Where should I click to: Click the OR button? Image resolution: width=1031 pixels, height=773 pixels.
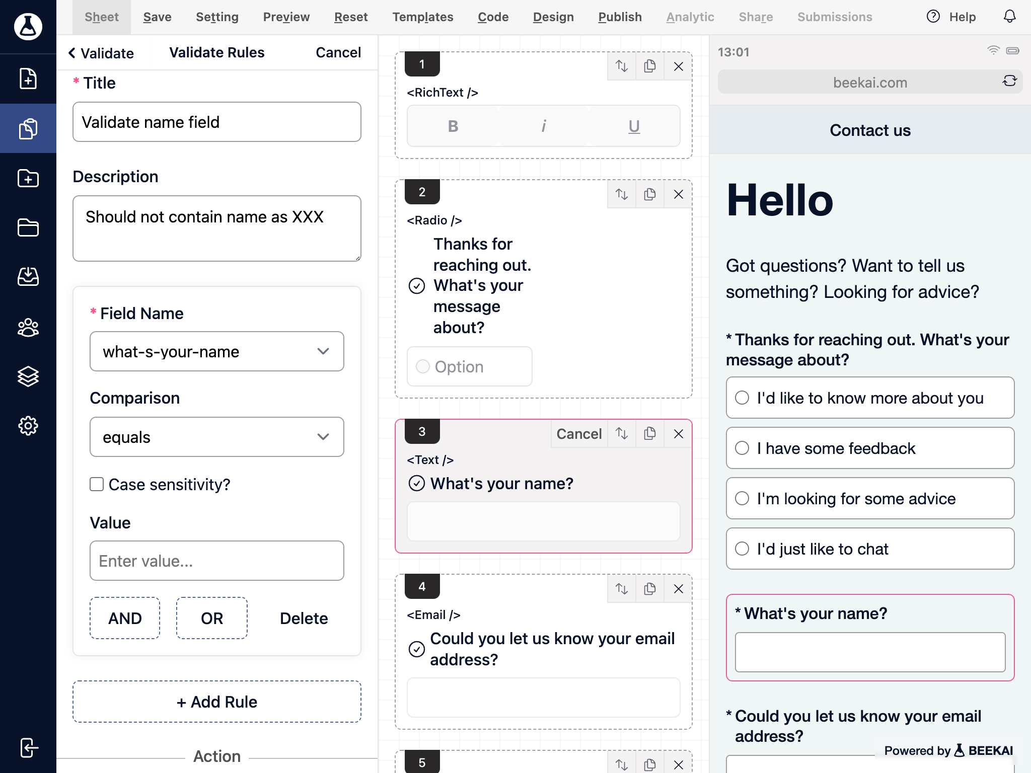click(212, 618)
